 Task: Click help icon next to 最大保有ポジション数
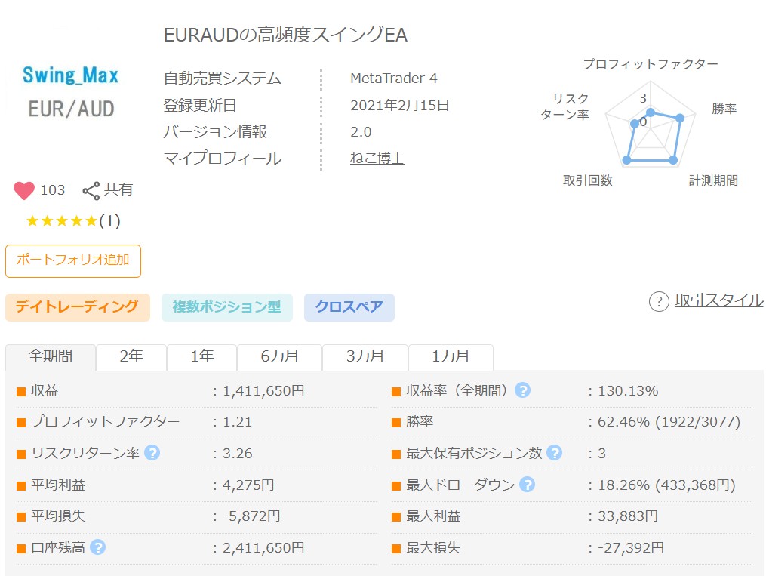[x=554, y=453]
